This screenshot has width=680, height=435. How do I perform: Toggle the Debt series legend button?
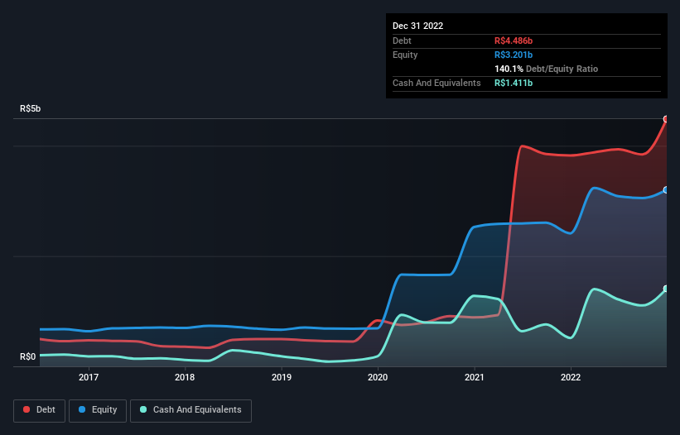[x=39, y=410]
